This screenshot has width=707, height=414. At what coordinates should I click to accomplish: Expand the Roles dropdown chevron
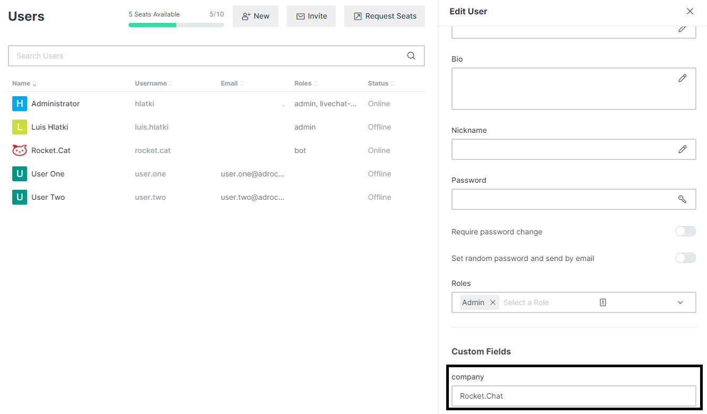coord(680,302)
